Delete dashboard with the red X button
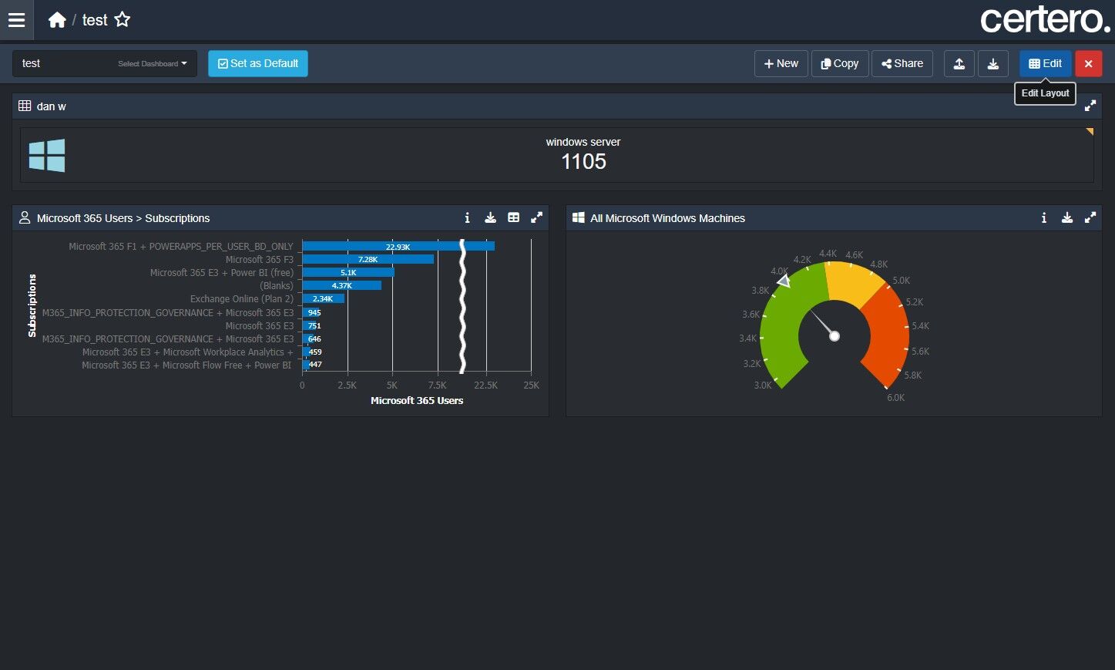This screenshot has width=1115, height=670. (1088, 63)
